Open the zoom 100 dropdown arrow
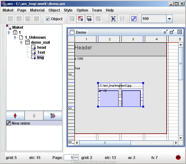Image resolution: width=186 pixels, height=164 pixels. pos(169,19)
